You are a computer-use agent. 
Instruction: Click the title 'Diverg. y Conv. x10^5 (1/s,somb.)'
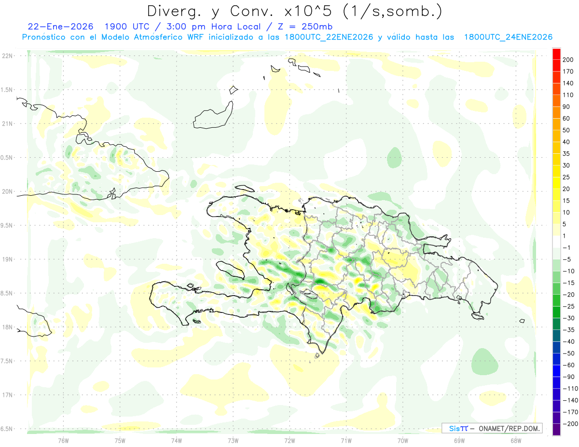[294, 11]
